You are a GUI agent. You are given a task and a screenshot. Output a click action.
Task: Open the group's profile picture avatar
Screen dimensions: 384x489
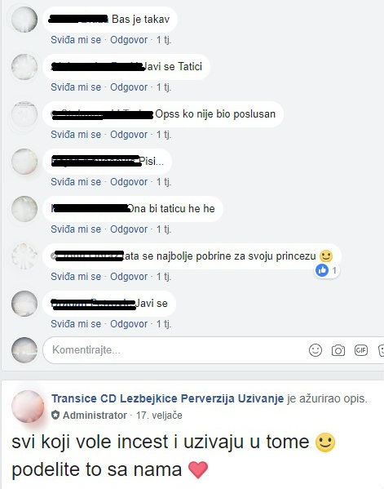tap(28, 407)
